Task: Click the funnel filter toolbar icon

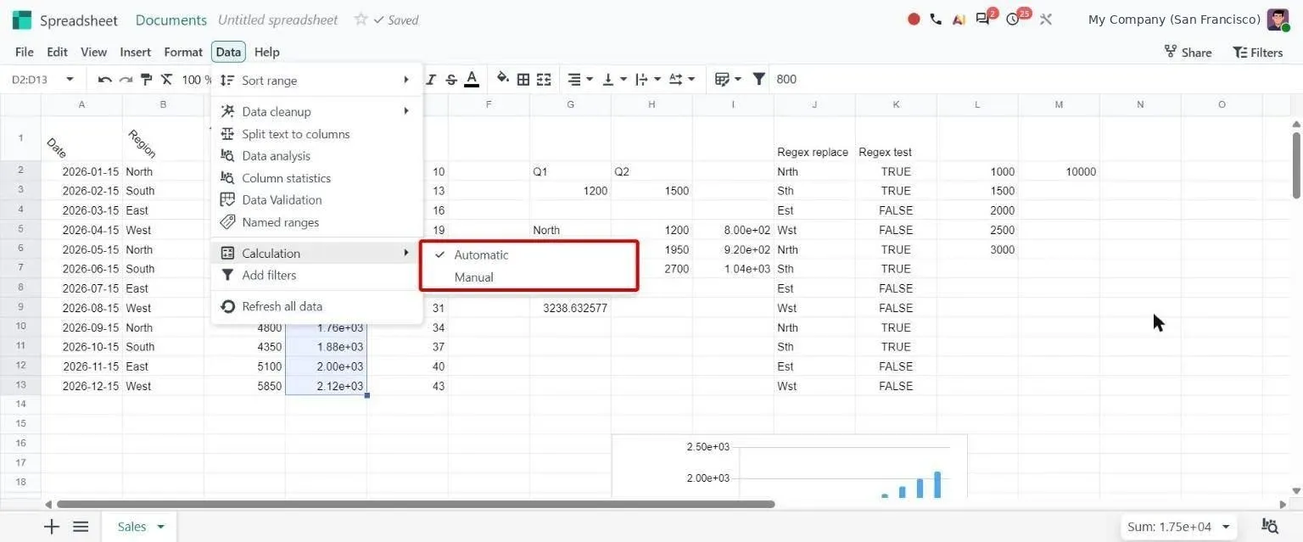Action: (x=759, y=79)
